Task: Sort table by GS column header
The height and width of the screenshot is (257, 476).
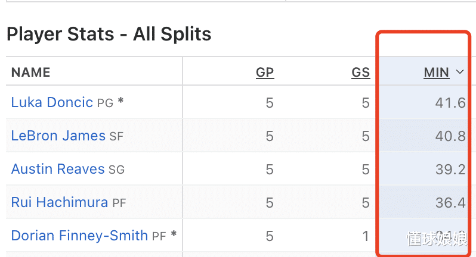Action: [x=361, y=73]
